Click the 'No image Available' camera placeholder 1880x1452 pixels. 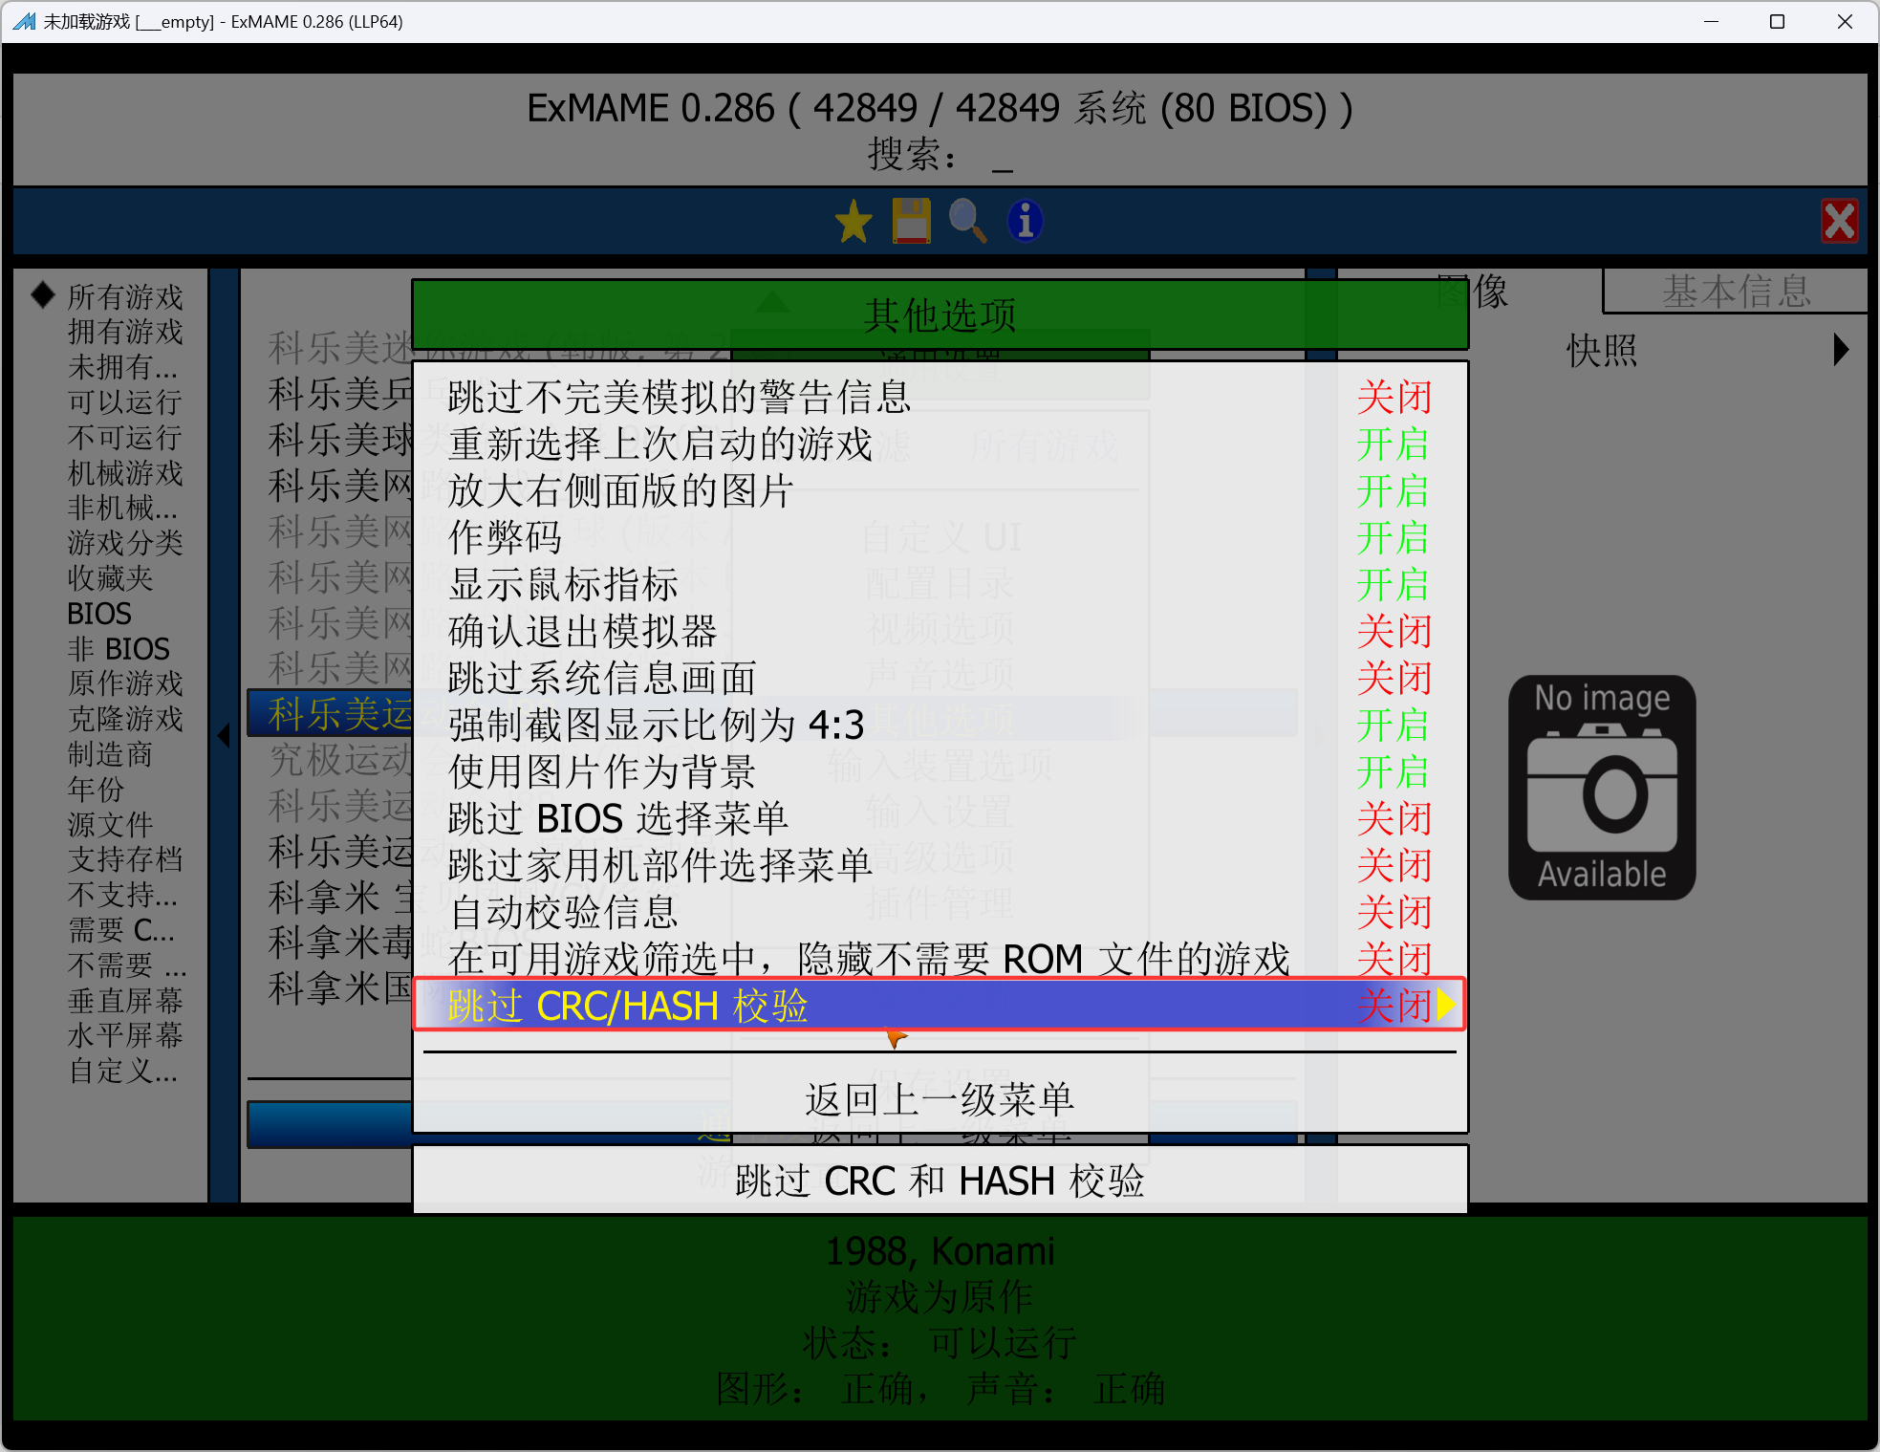click(1602, 787)
